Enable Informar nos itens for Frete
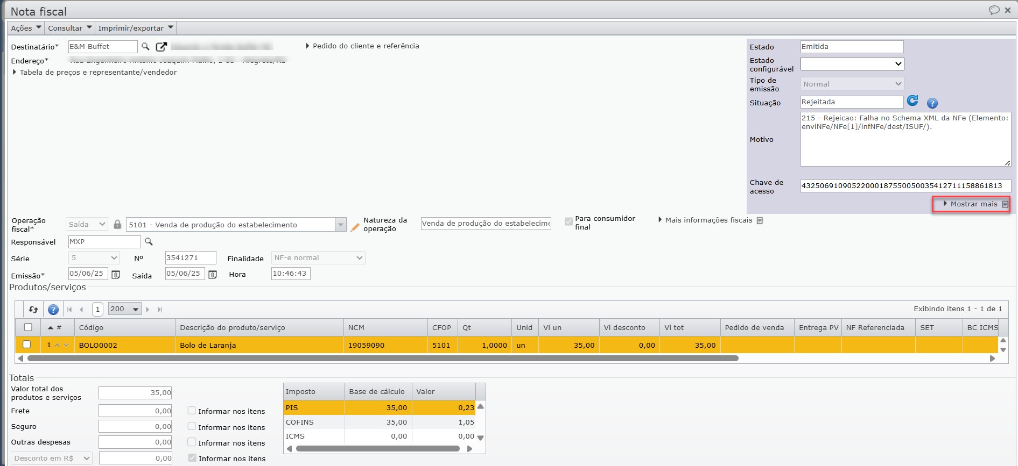This screenshot has height=466, width=1018. (192, 411)
